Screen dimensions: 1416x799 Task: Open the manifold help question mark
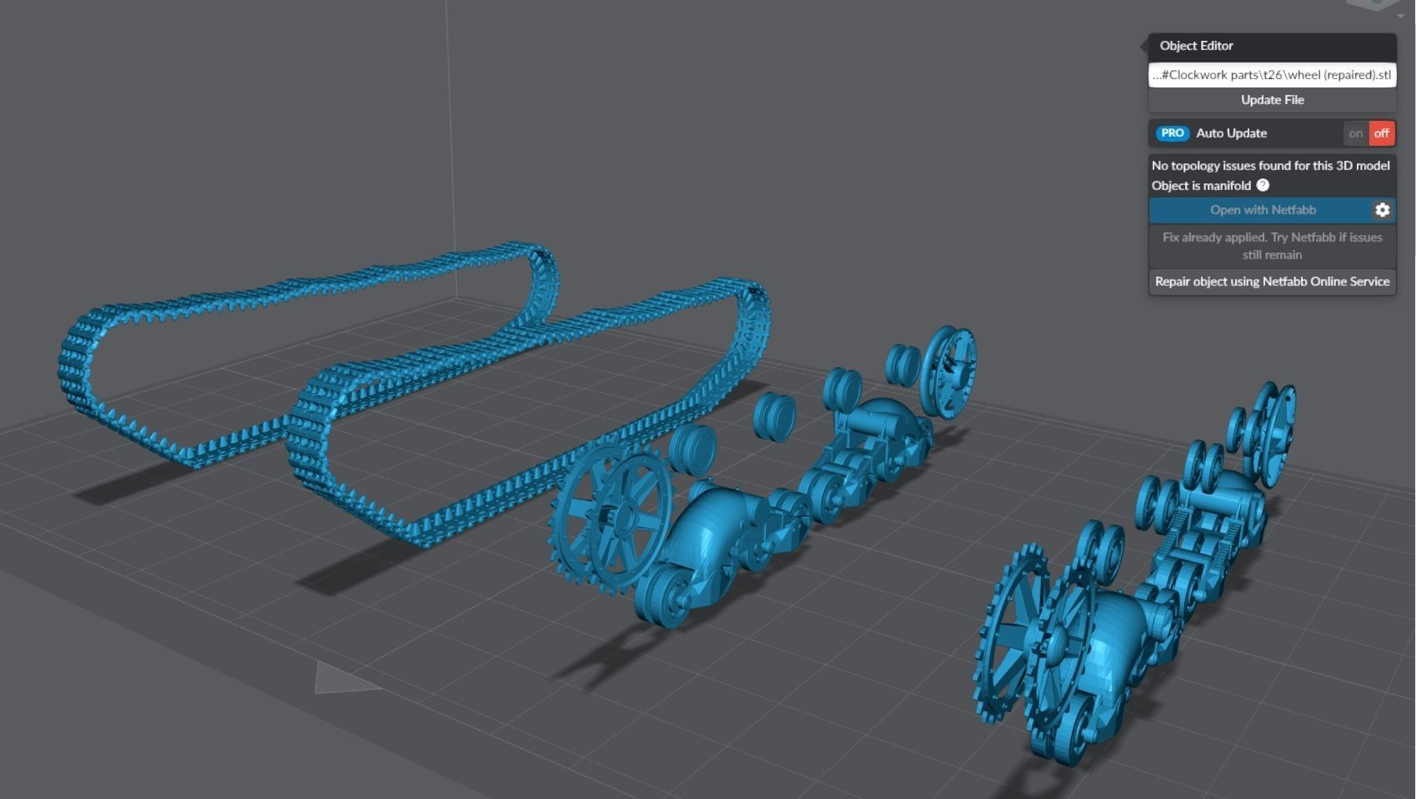[x=1263, y=185]
